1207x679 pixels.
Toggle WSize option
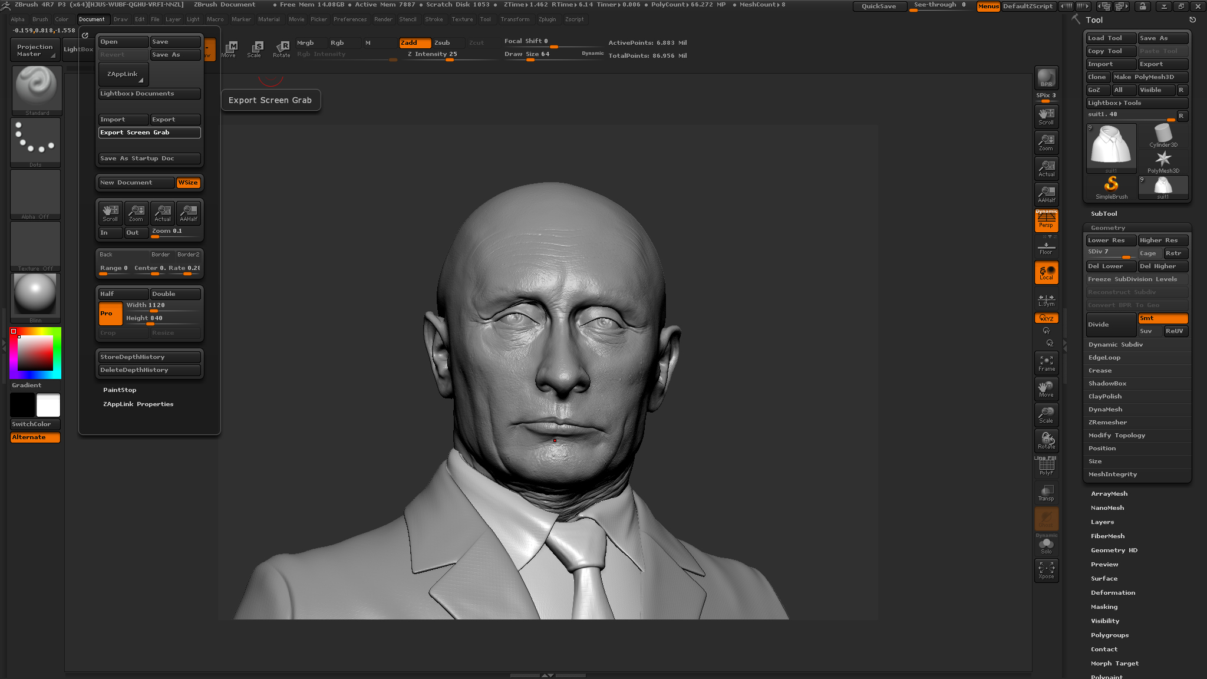(189, 183)
